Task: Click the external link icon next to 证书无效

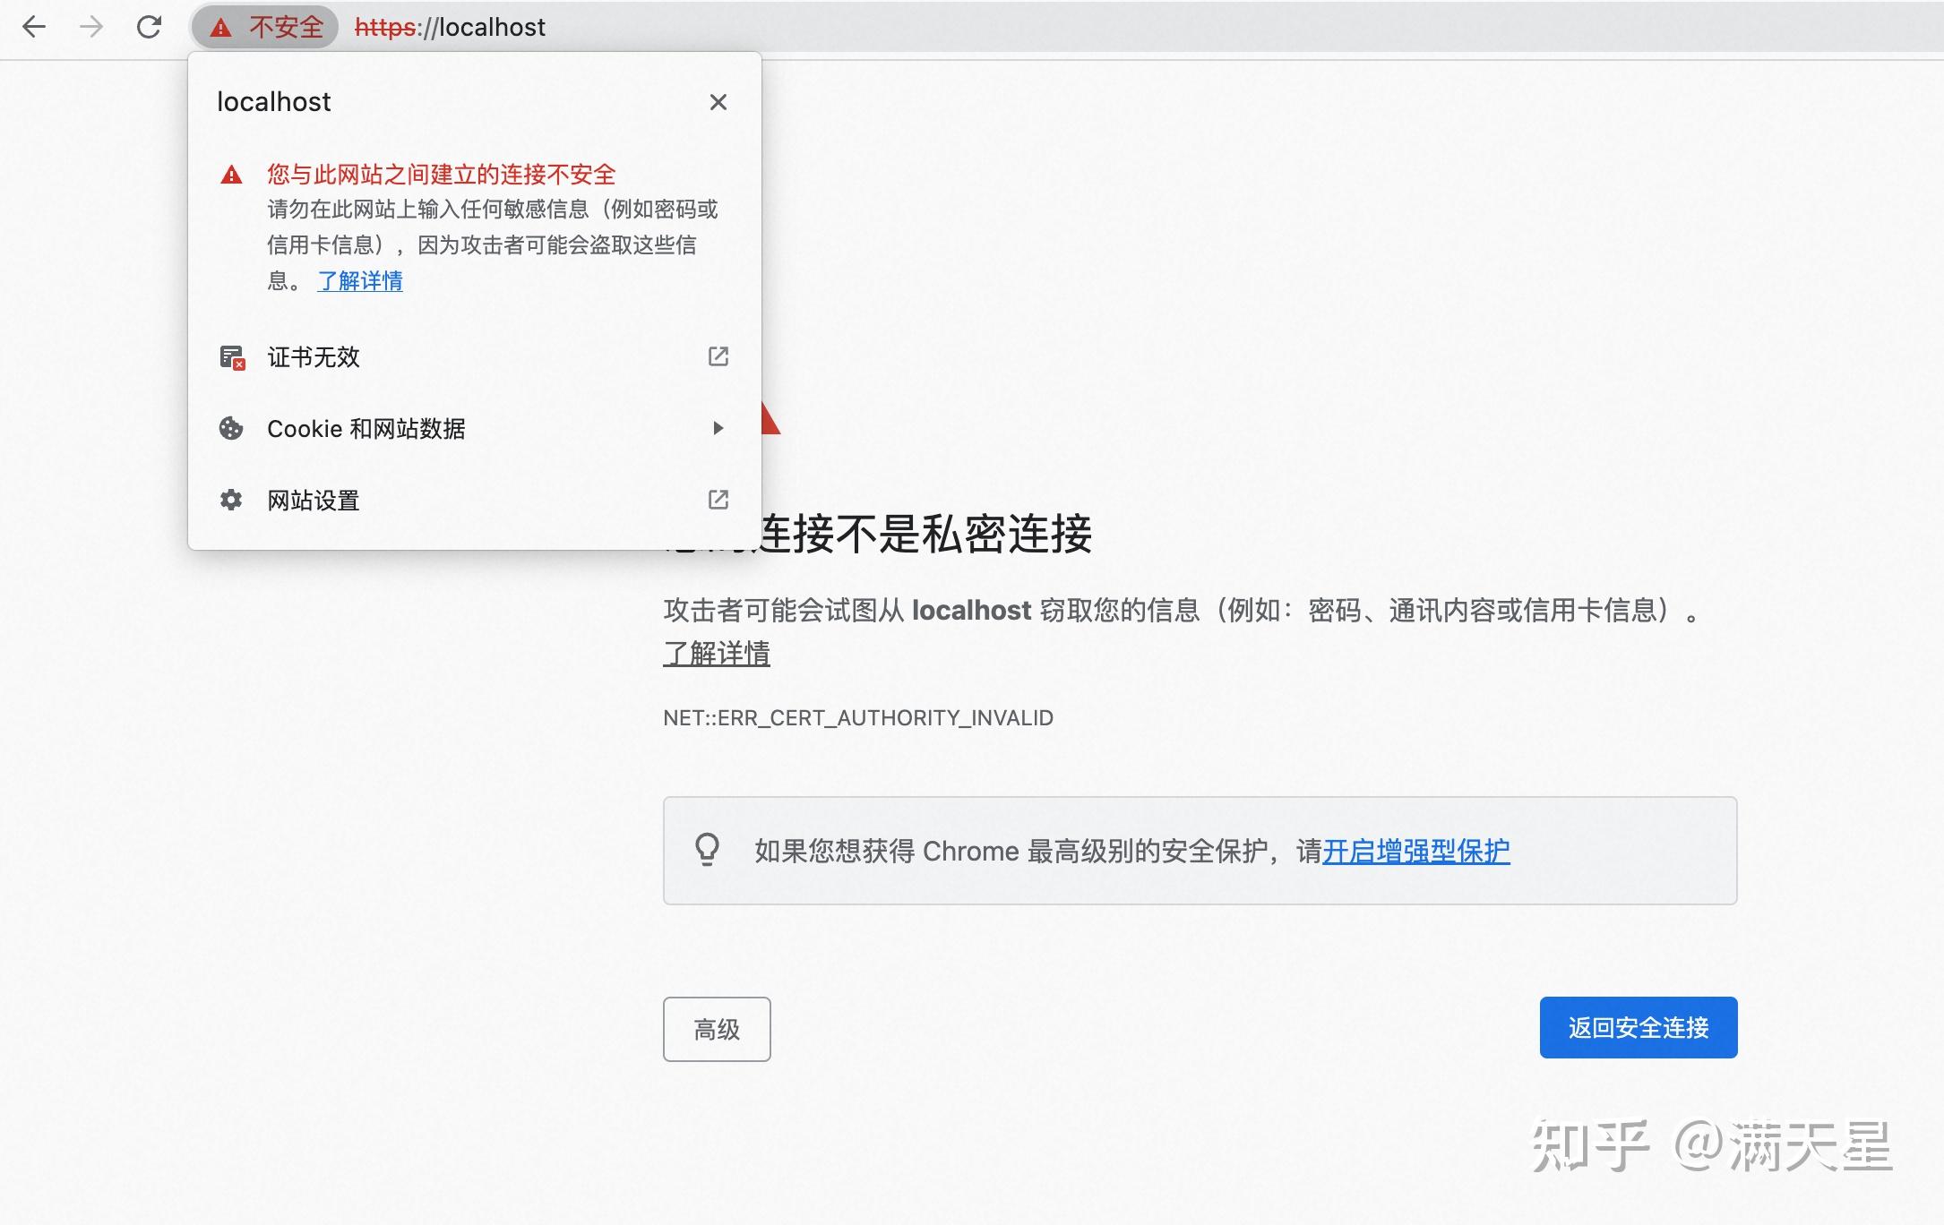Action: pos(718,356)
